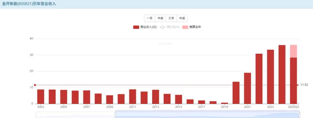Click the 2023 revenue bar

click(x=270, y=77)
